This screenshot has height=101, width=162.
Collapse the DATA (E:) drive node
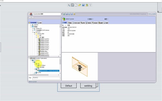[33, 32]
